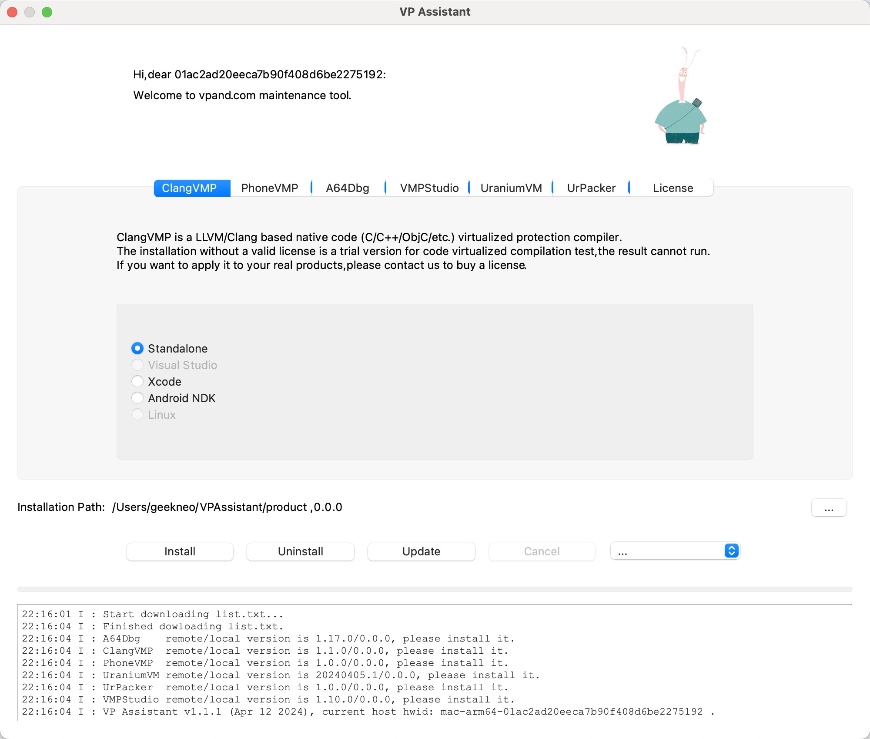
Task: Switch to the VMPStudio tab
Action: (x=429, y=188)
